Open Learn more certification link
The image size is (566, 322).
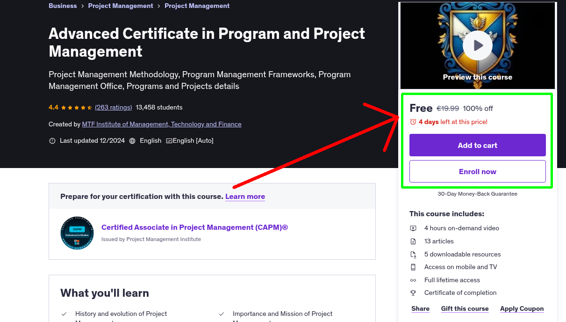point(245,197)
